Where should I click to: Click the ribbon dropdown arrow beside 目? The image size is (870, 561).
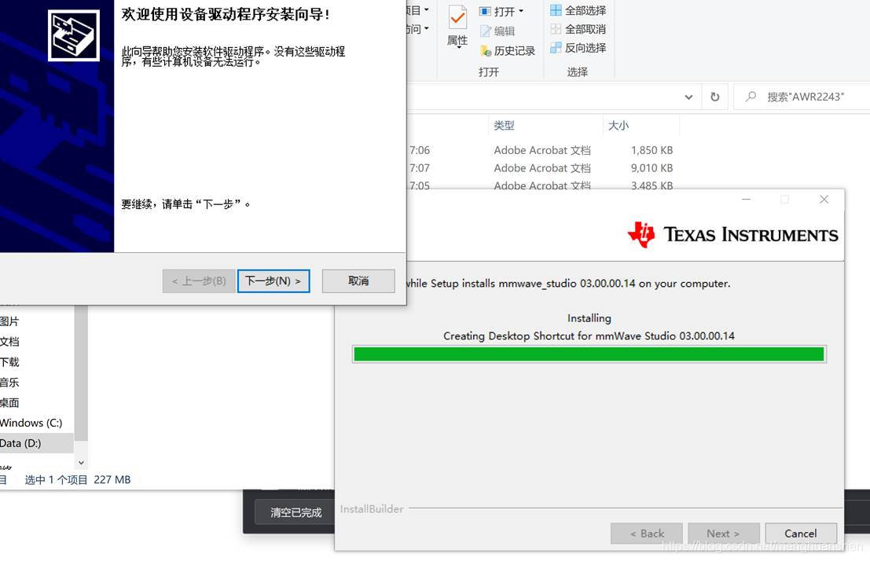(426, 10)
